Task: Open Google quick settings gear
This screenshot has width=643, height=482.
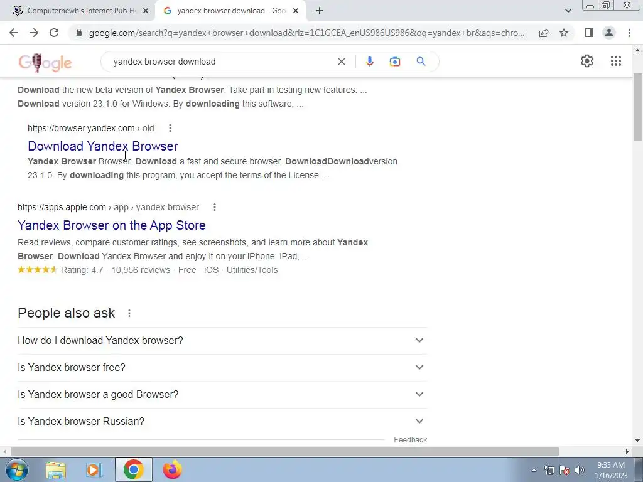Action: pyautogui.click(x=587, y=61)
